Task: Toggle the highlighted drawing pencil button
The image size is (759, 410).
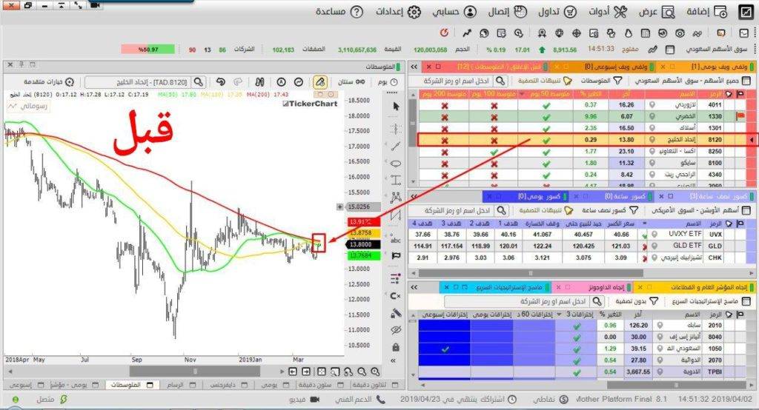Action: pos(319,82)
